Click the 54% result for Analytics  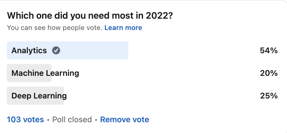268,51
